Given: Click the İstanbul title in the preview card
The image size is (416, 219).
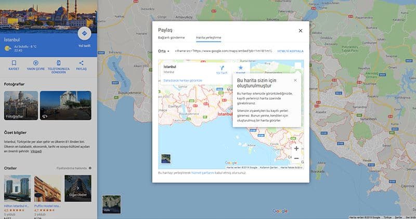Looking at the screenshot, I should 170,67.
